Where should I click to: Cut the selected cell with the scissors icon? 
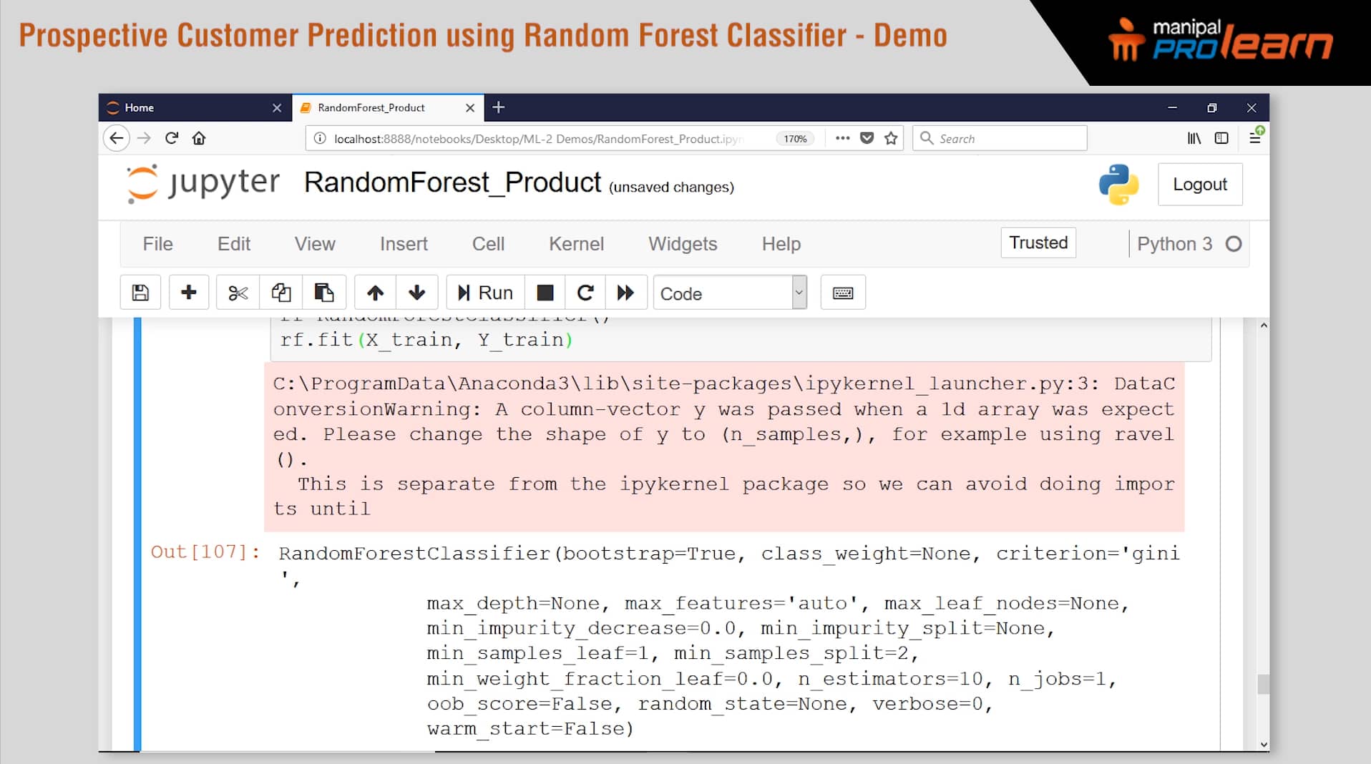[237, 293]
